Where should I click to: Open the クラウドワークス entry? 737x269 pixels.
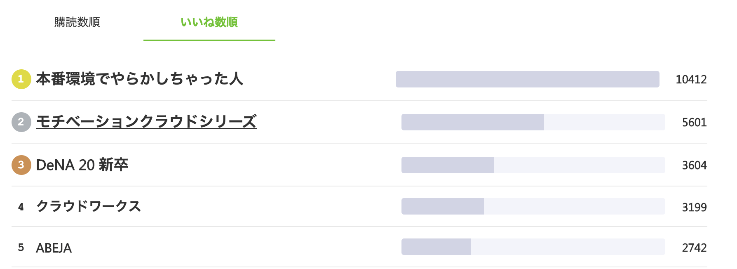[x=89, y=206]
